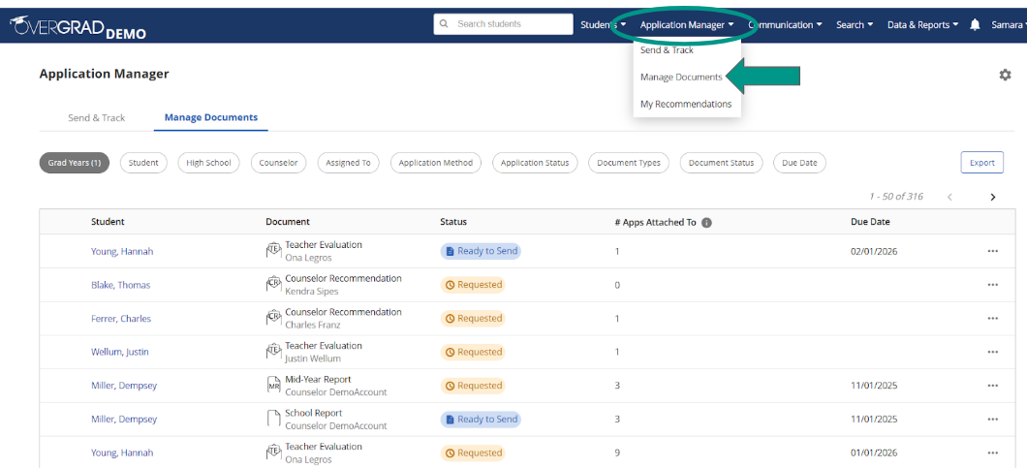Go to next page of results
The image size is (1027, 468).
click(993, 197)
